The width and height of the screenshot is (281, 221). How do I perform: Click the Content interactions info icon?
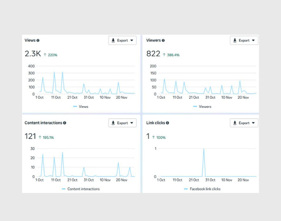point(65,123)
